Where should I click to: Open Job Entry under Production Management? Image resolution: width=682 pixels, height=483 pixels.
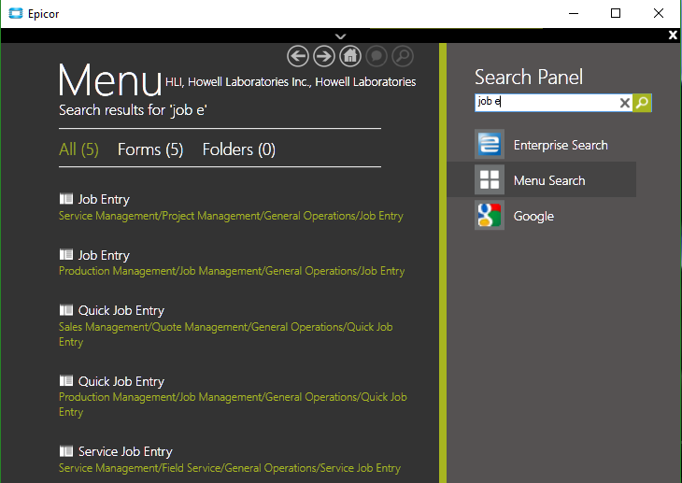(x=104, y=255)
